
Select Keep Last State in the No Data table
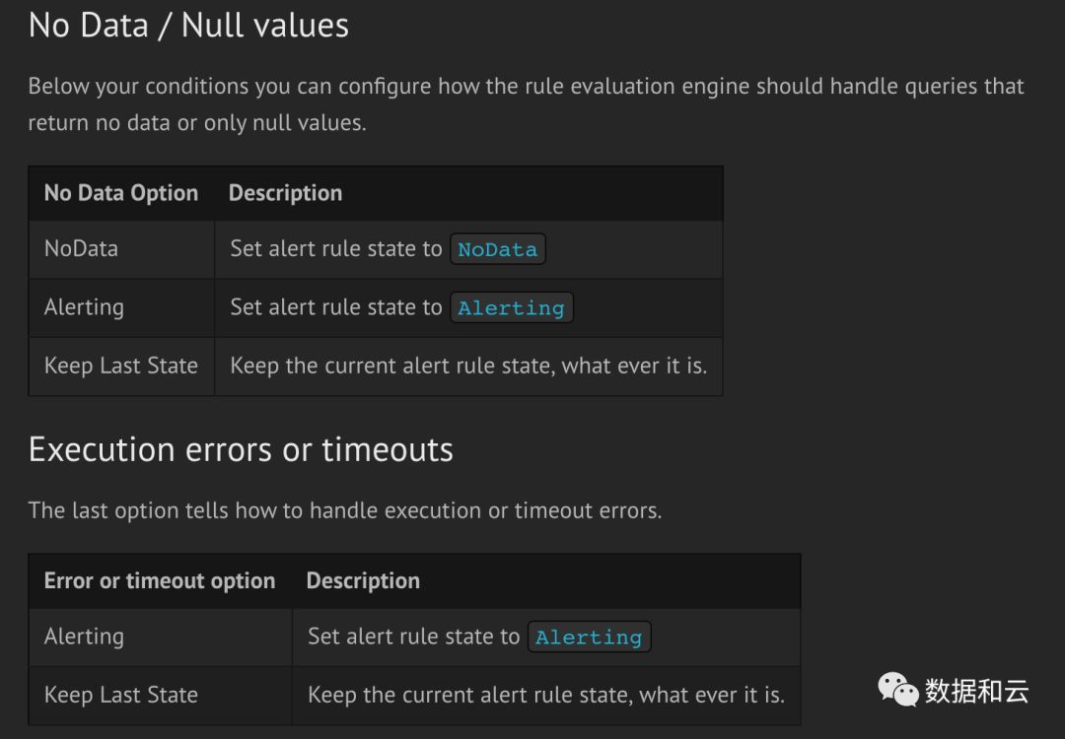(121, 366)
